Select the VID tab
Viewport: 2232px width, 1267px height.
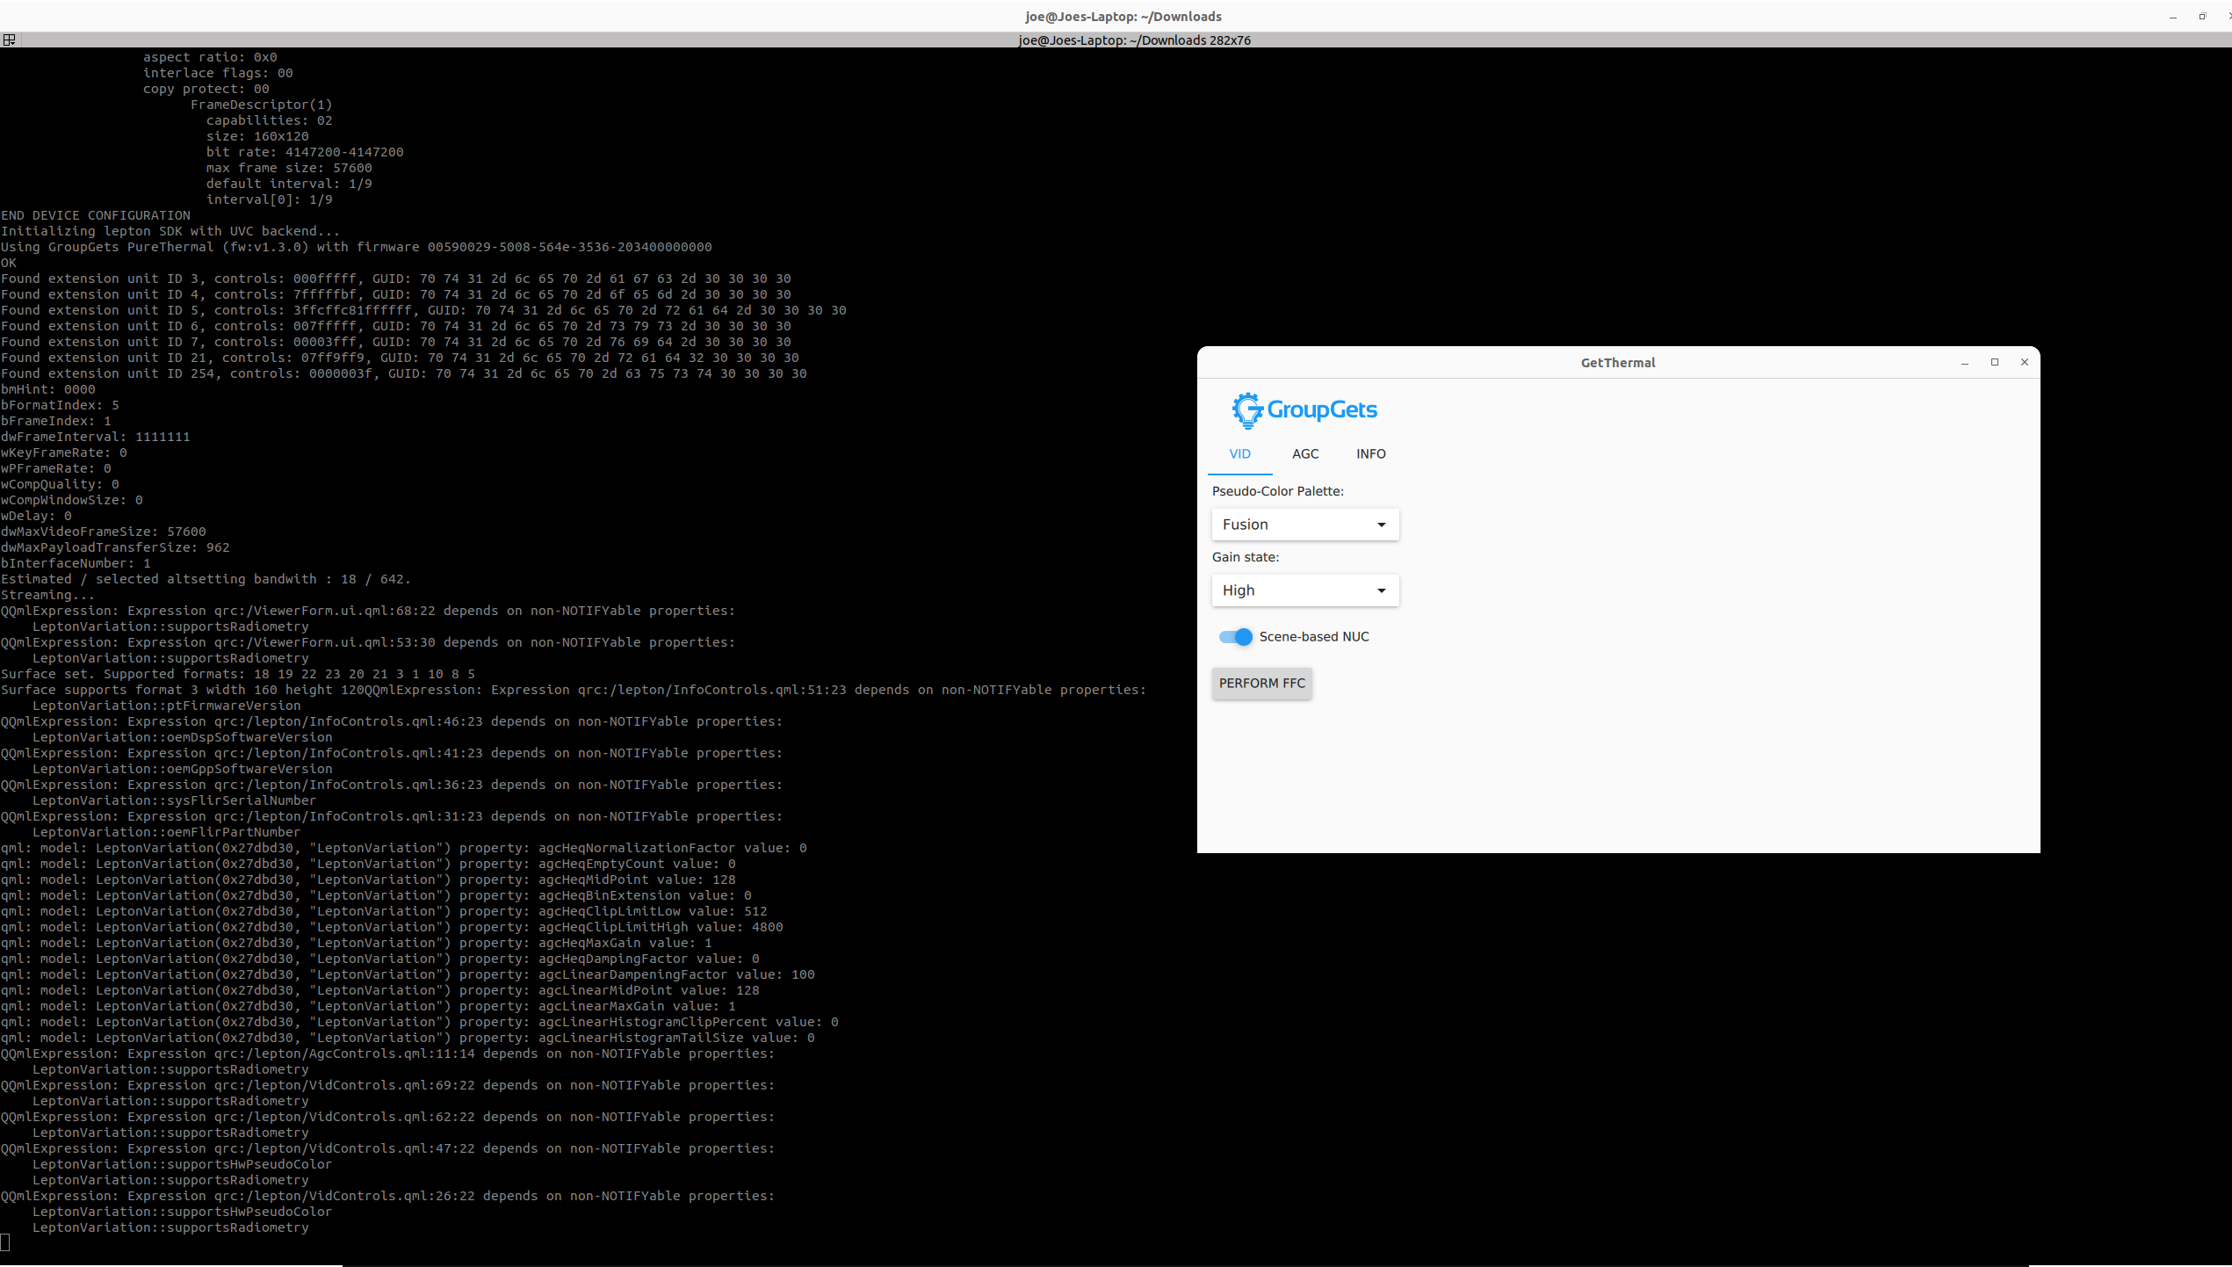pyautogui.click(x=1239, y=453)
